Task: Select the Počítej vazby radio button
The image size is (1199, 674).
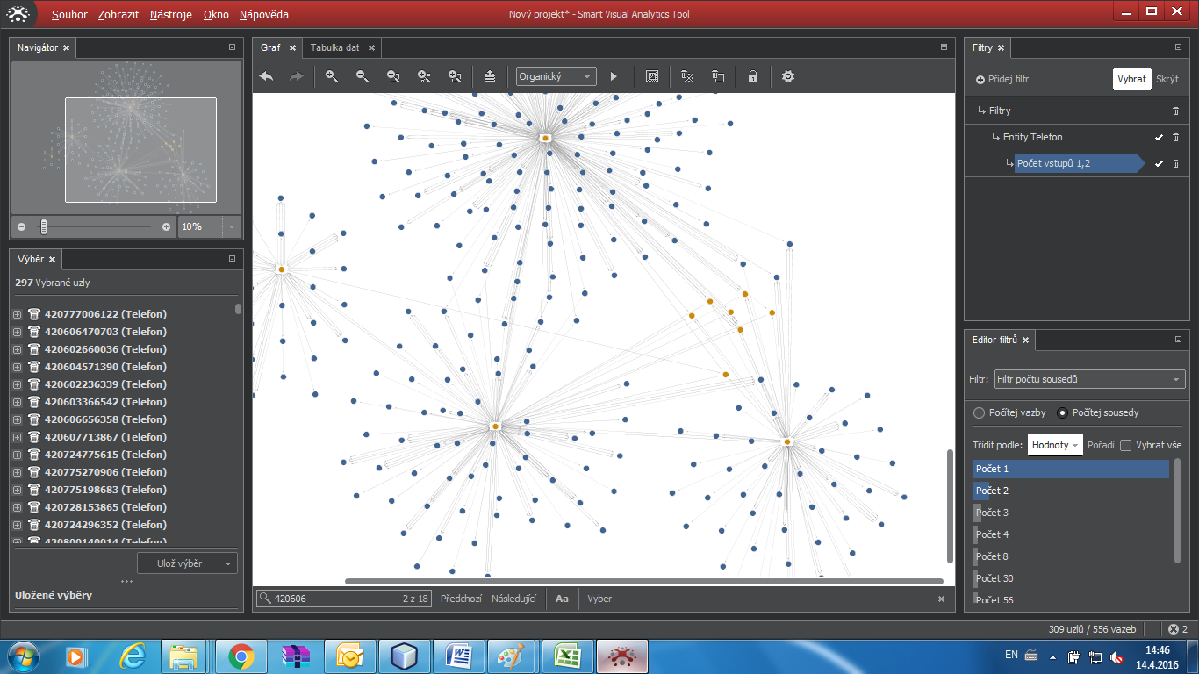Action: tap(980, 412)
